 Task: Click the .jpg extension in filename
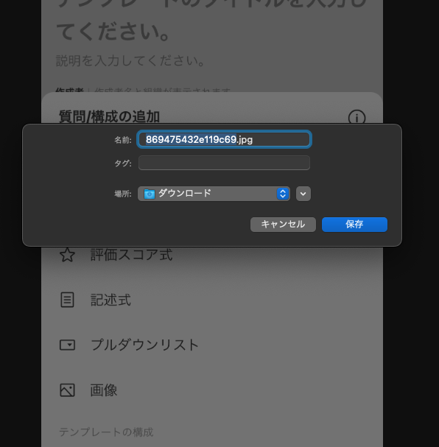(245, 140)
